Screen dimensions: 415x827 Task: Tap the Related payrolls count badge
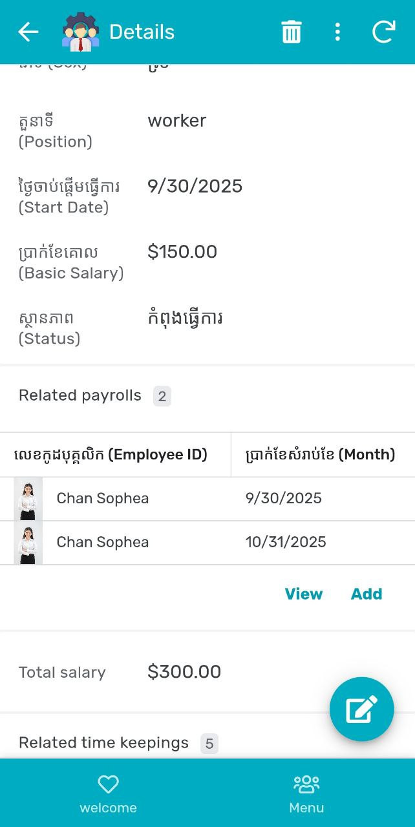coord(162,396)
